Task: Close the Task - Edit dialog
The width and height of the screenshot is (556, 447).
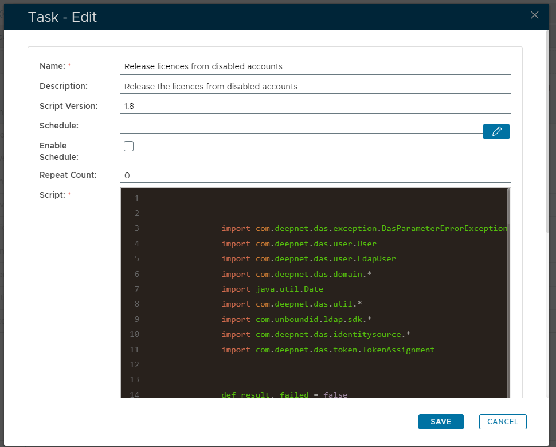Action: coord(534,15)
